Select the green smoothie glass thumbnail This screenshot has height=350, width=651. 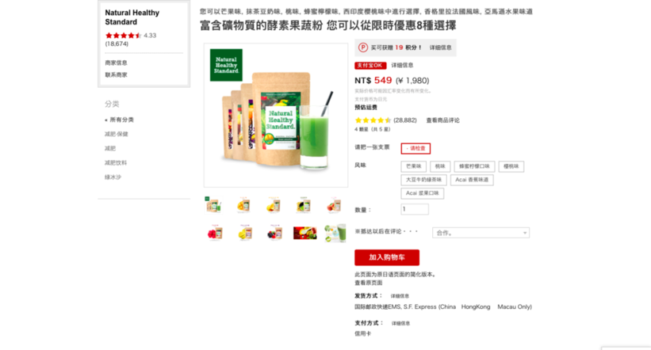click(x=335, y=233)
